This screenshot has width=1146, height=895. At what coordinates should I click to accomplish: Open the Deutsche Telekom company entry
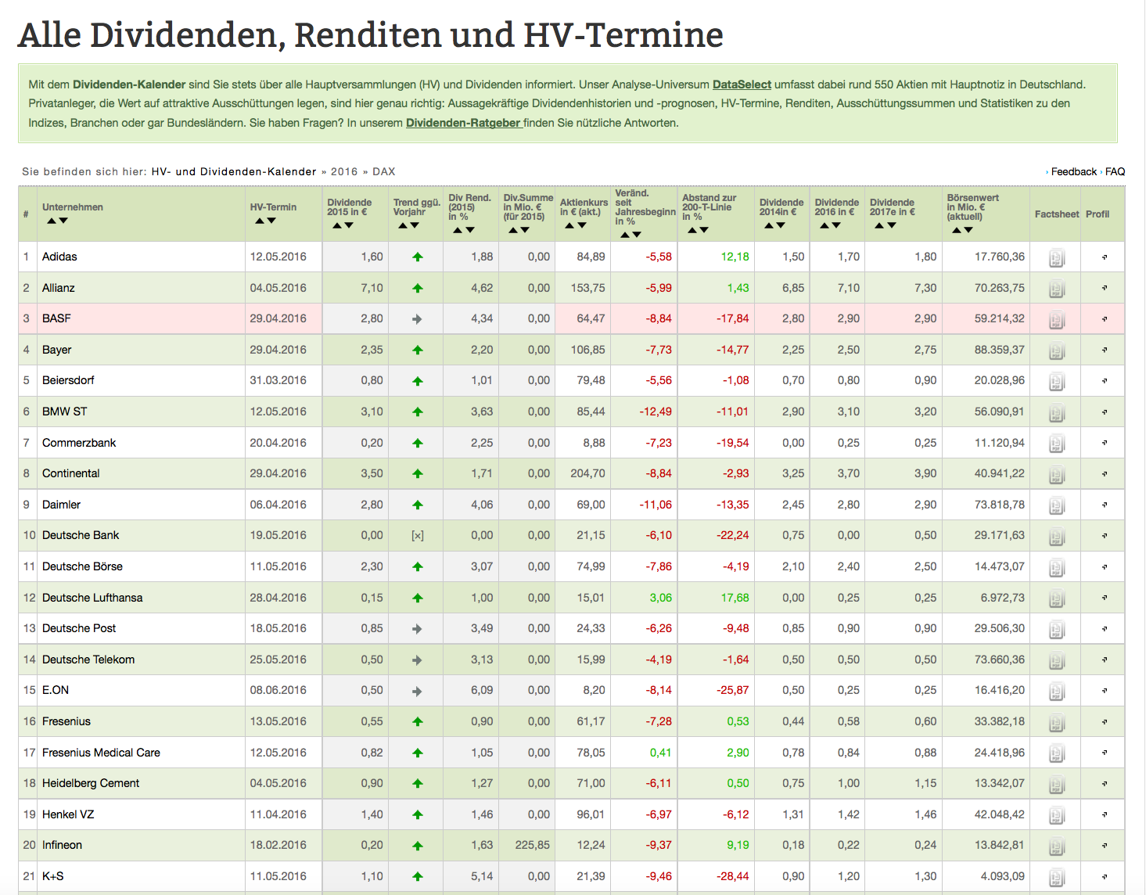point(88,660)
